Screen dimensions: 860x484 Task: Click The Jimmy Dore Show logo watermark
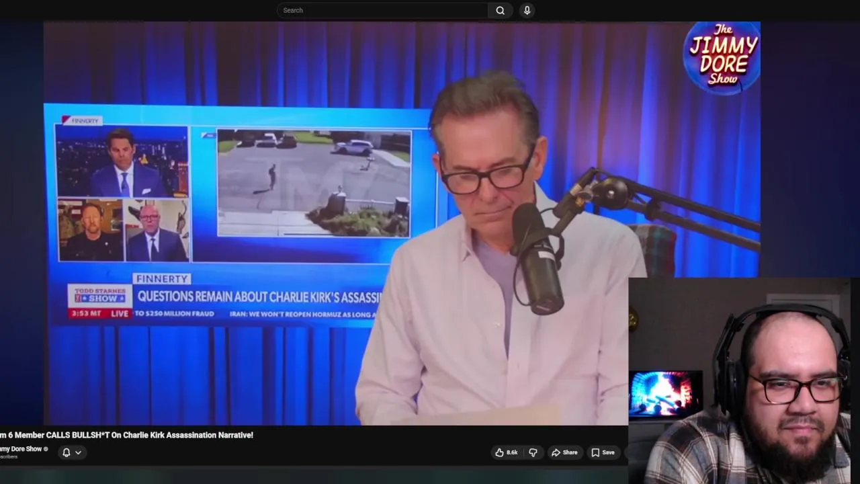[x=722, y=56]
